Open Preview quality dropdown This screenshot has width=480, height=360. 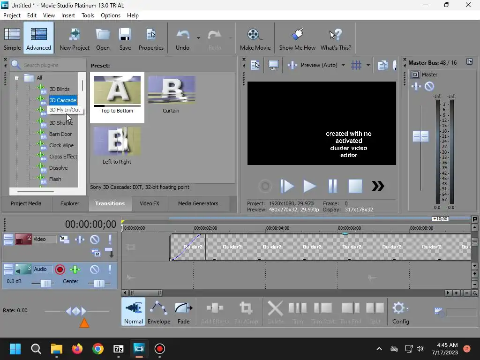click(343, 65)
